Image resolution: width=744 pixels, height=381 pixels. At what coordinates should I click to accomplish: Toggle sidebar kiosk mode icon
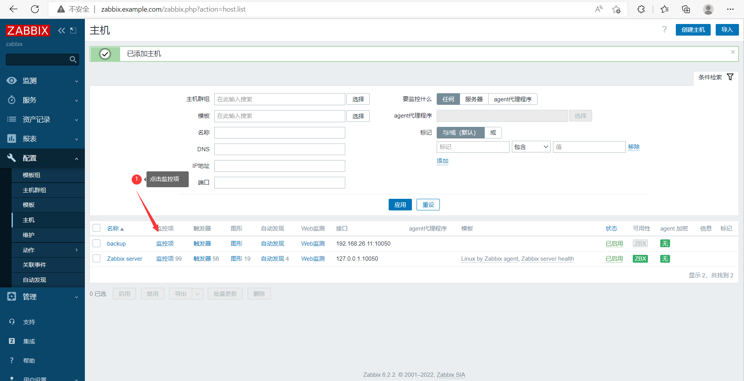click(73, 31)
